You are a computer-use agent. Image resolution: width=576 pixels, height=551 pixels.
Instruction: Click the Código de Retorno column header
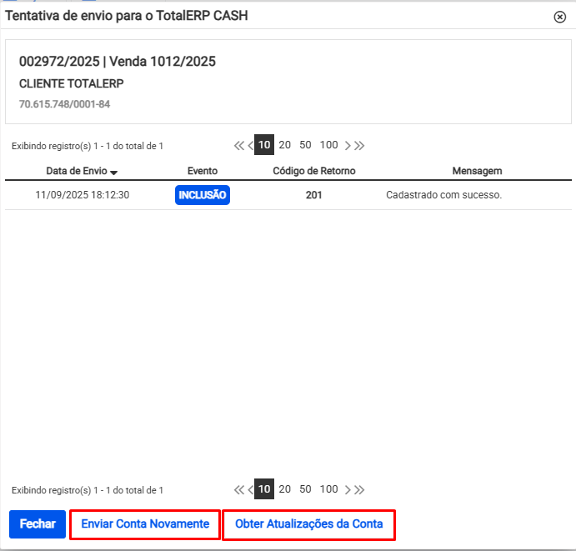tap(314, 171)
